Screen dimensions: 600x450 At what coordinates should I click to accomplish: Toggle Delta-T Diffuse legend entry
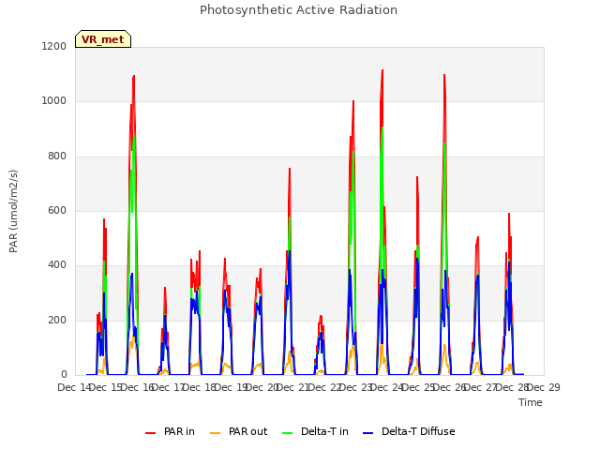[x=409, y=431]
